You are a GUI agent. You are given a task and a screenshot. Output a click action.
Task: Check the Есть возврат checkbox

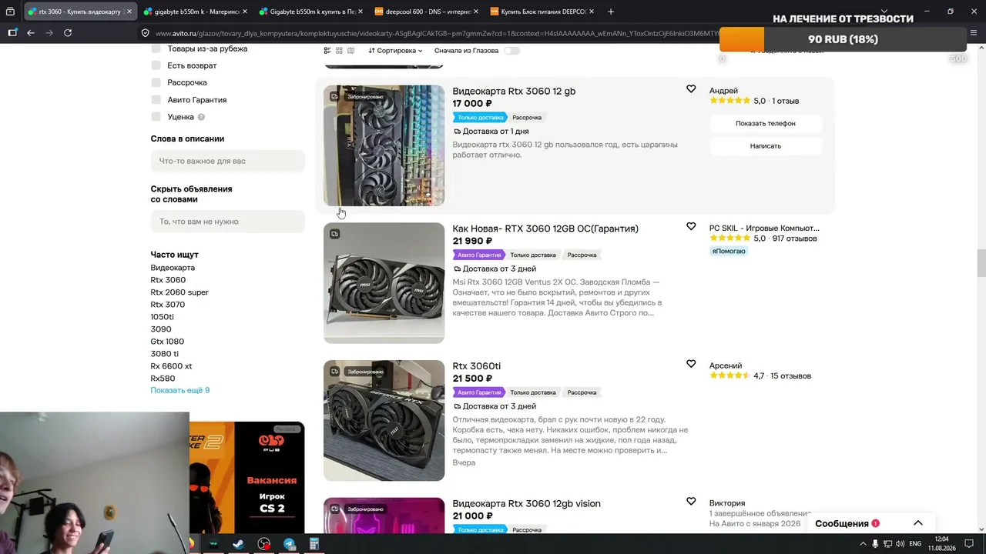click(156, 65)
